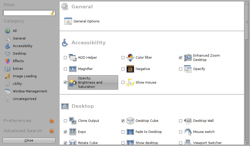Enable the Negative checkbox
Viewport: 250px width, 146px height.
(123, 69)
